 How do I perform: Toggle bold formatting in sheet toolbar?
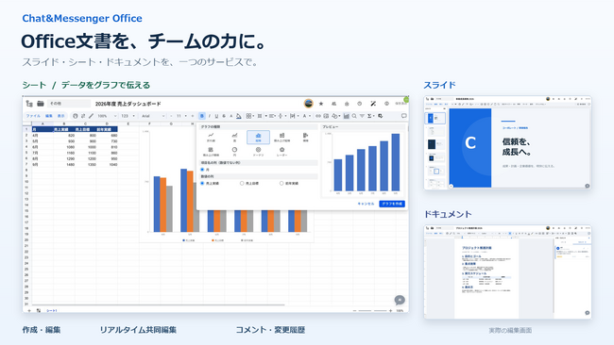pos(202,116)
